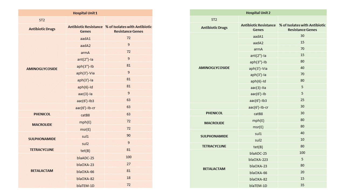
Task: Click the blaOXA-223 gene cell
Action: pyautogui.click(x=258, y=160)
